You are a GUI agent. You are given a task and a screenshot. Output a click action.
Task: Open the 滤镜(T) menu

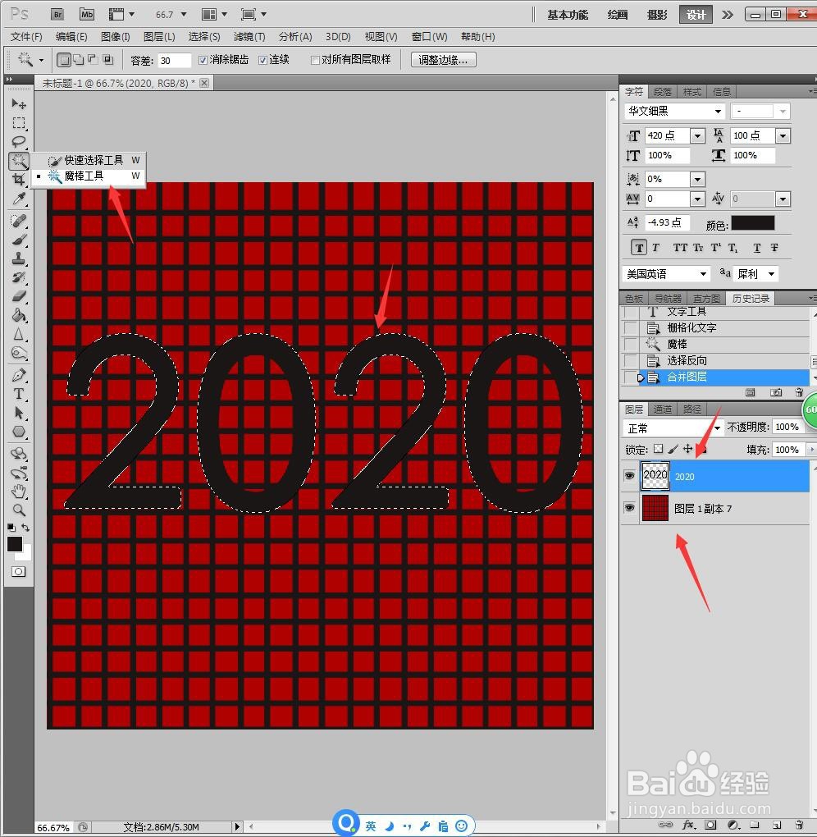[249, 37]
